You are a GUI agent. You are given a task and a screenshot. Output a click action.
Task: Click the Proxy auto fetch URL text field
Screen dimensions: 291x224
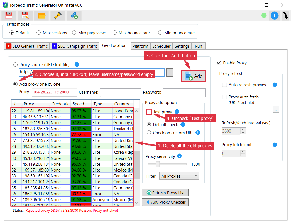click(x=246, y=110)
